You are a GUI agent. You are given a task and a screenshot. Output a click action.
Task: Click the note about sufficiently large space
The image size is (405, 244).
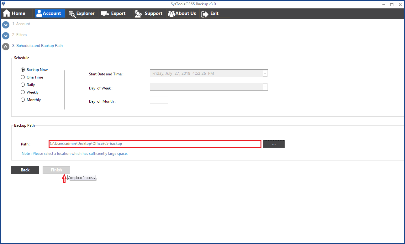coord(75,154)
